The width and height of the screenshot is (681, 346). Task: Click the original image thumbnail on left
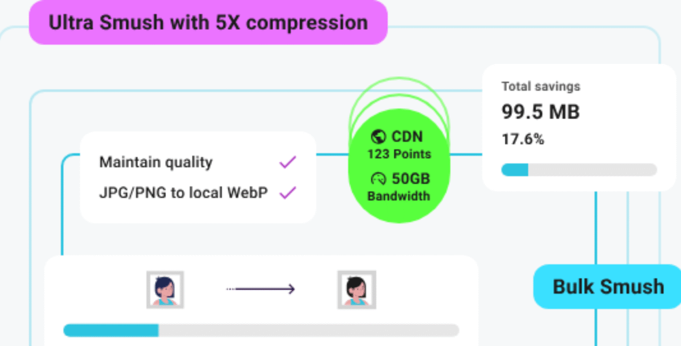tap(165, 290)
